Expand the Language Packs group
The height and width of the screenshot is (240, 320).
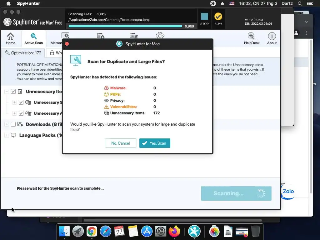pyautogui.click(x=7, y=135)
